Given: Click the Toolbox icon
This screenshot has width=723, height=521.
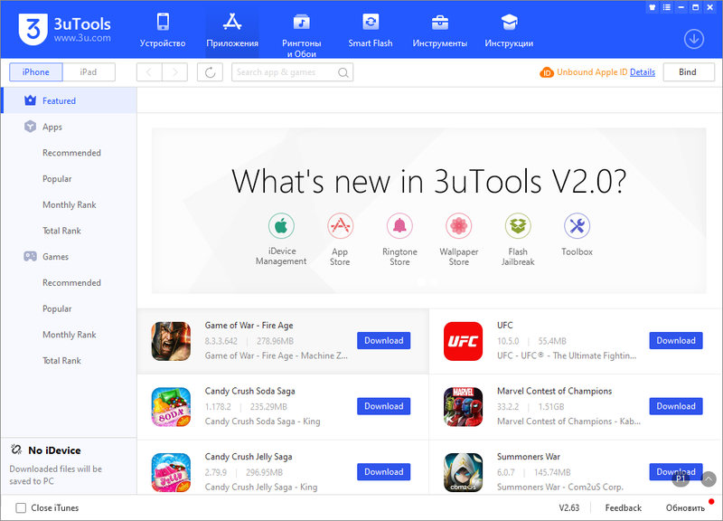Looking at the screenshot, I should point(577,226).
